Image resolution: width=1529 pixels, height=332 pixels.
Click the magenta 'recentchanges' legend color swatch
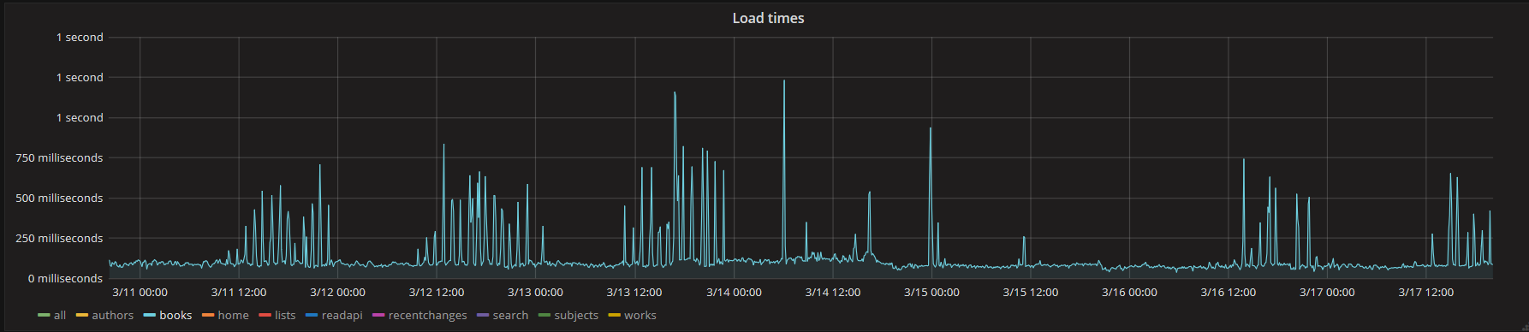pos(378,316)
